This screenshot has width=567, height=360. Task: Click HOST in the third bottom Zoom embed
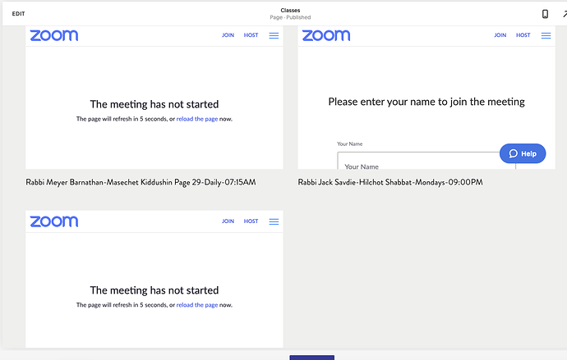[x=251, y=221]
